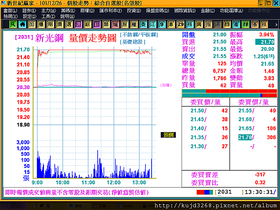The width and height of the screenshot is (280, 210).
Task: Click the 委買賣差 value -317
Action: coord(260,175)
